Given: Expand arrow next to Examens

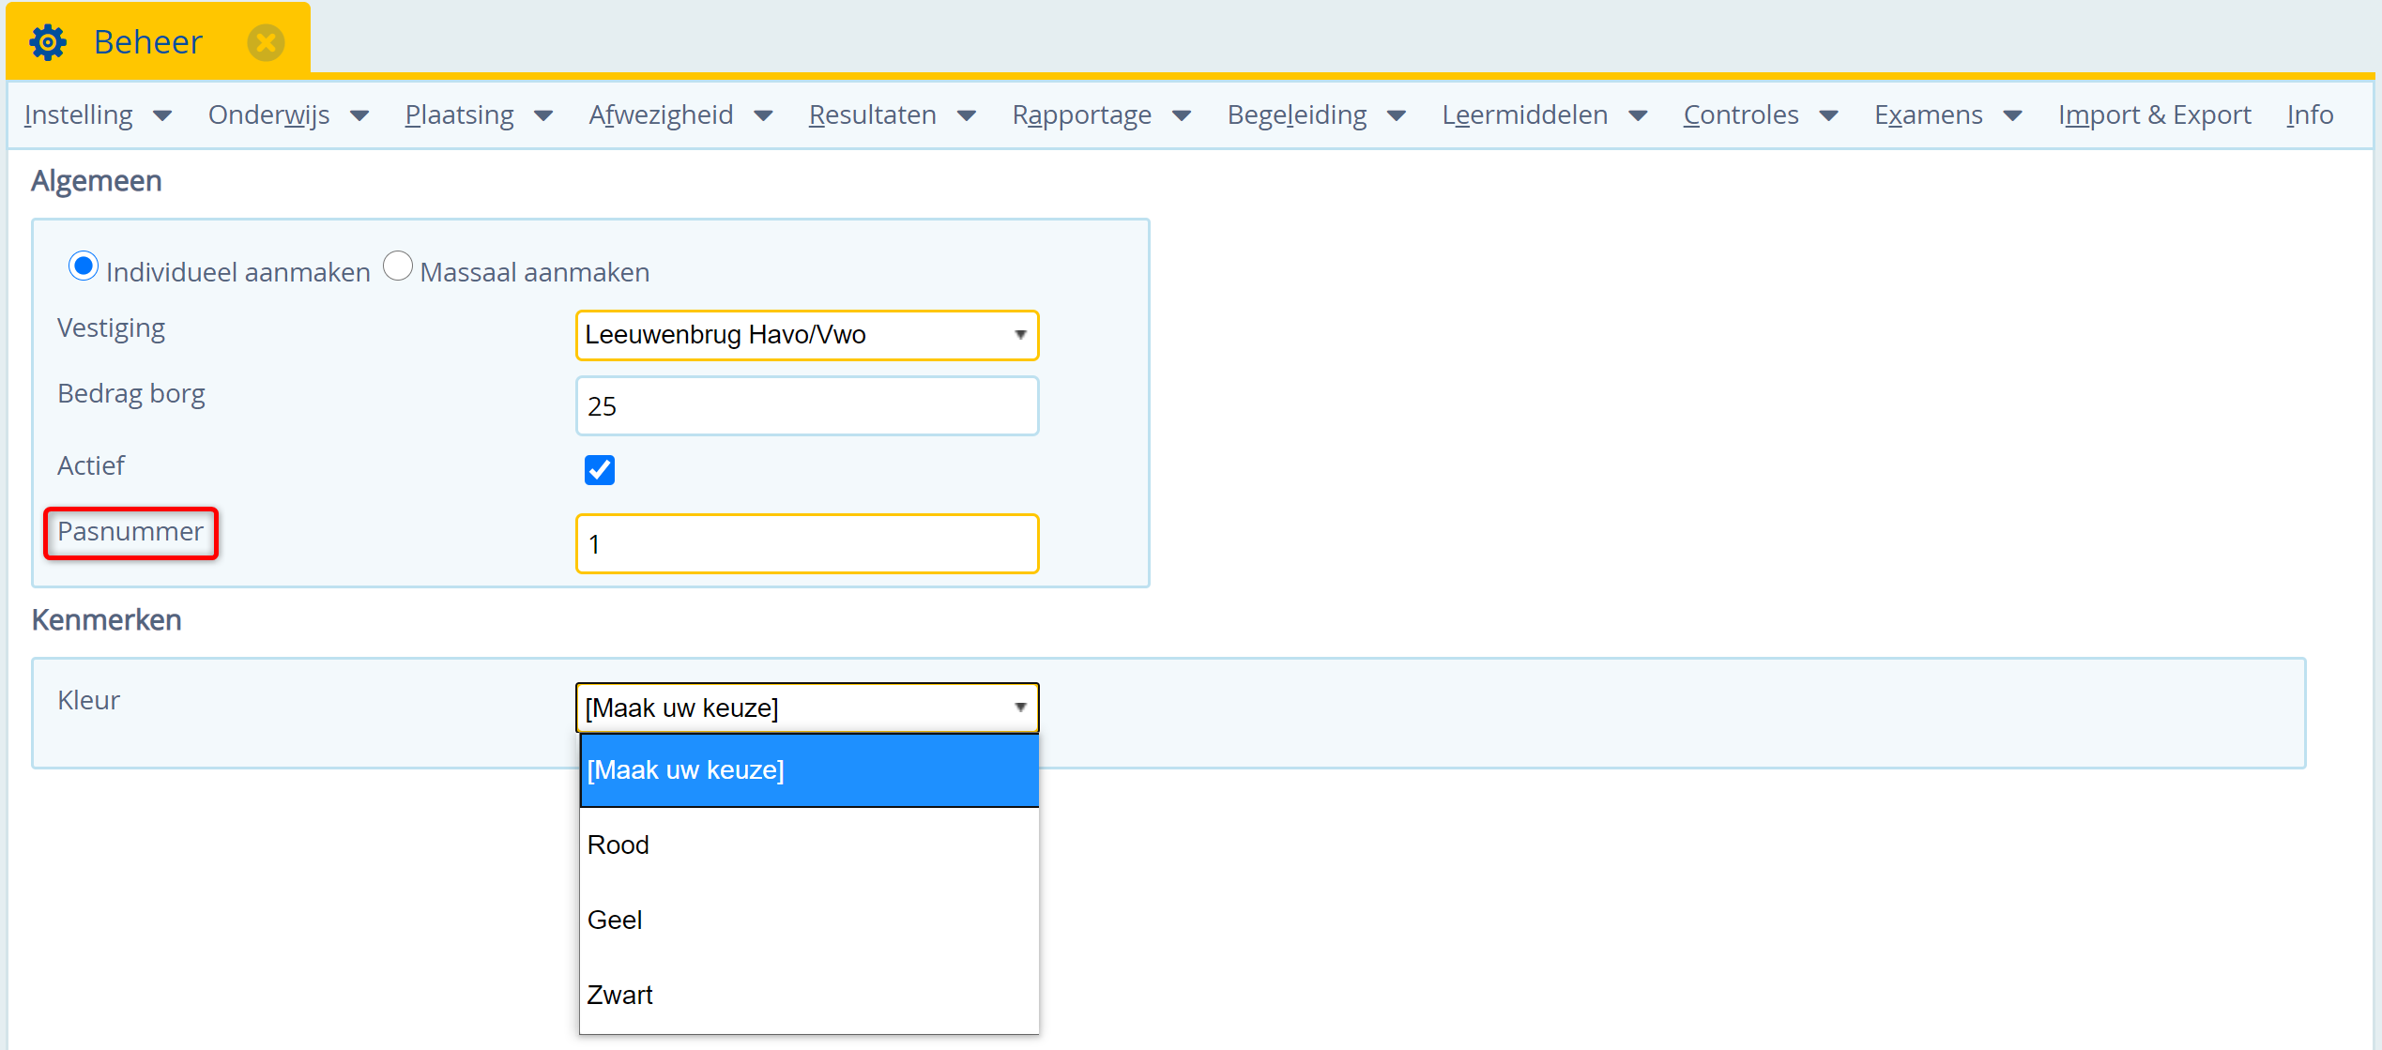Looking at the screenshot, I should click(2013, 116).
